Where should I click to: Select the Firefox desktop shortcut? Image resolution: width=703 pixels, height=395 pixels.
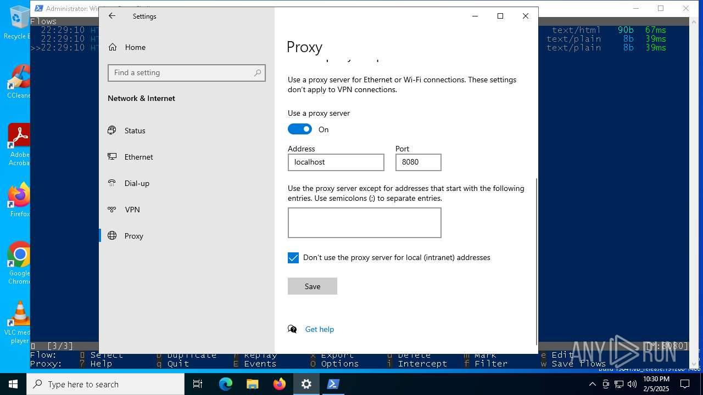tap(19, 200)
